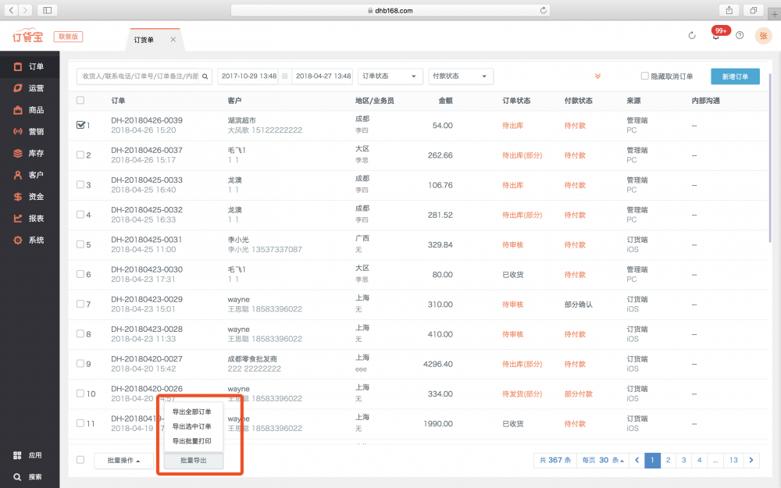Open the 付款状态 filter dropdown
This screenshot has height=488, width=781.
(x=461, y=77)
